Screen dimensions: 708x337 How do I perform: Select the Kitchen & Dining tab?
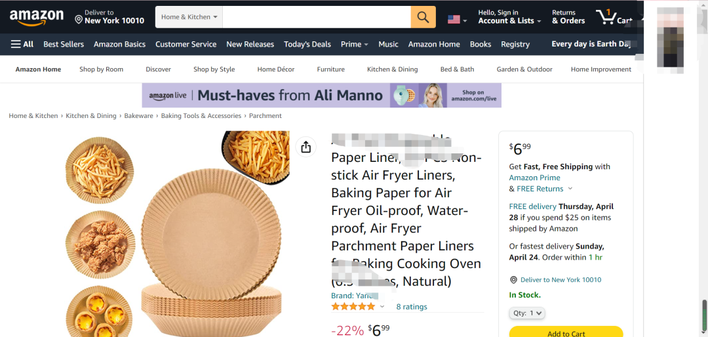(x=392, y=69)
